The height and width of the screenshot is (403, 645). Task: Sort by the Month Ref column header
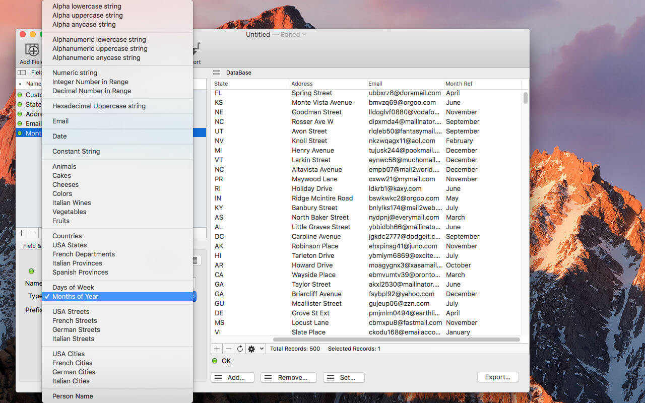459,84
